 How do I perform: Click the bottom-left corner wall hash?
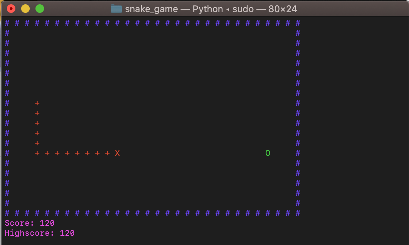[7, 213]
